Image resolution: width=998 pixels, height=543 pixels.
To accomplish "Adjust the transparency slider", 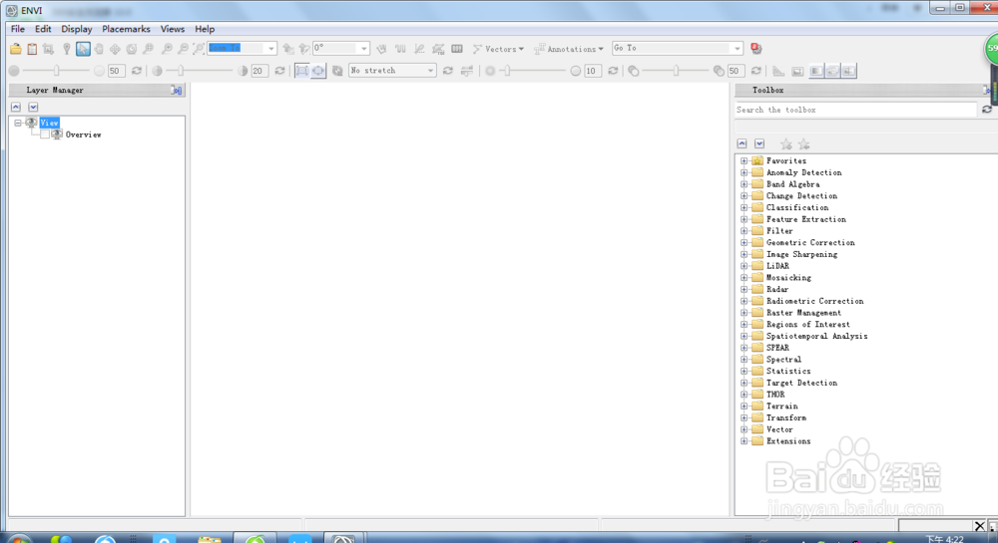I will (676, 71).
